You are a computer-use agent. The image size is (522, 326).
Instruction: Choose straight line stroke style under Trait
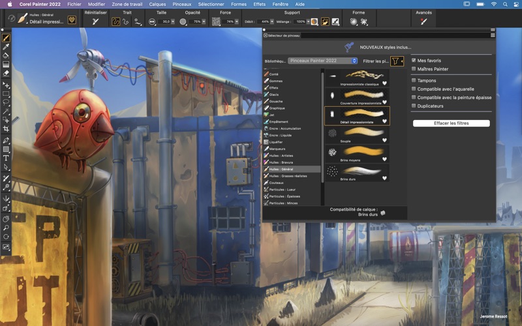tap(126, 22)
